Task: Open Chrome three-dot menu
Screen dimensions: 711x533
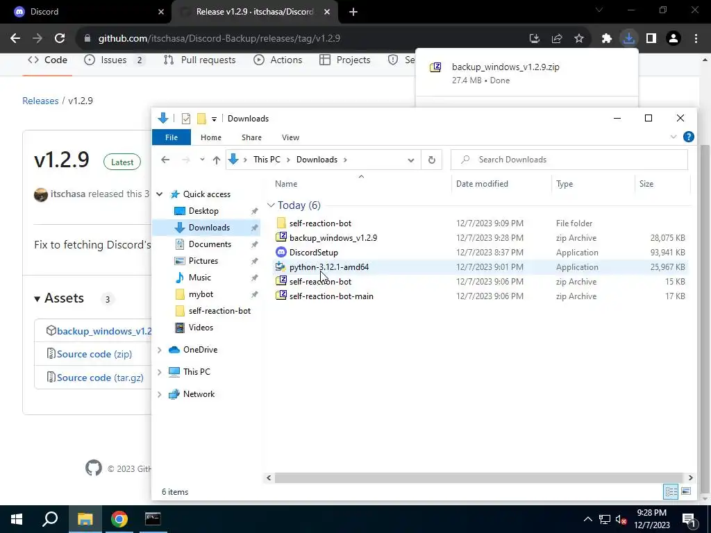Action: (x=696, y=39)
